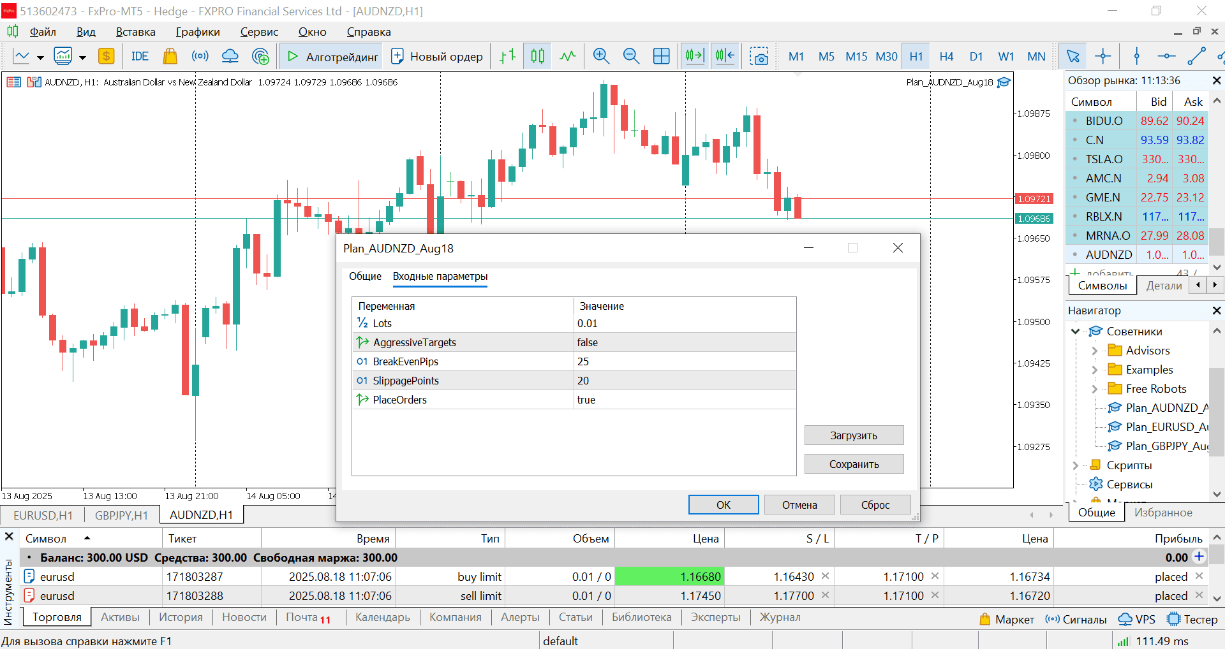Open the IDE MetaEditor button
The image size is (1225, 649).
(x=140, y=56)
